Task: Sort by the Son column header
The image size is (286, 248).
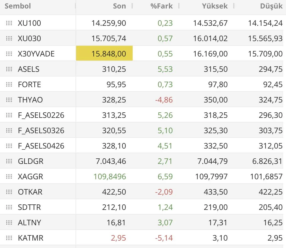Action: tap(119, 6)
